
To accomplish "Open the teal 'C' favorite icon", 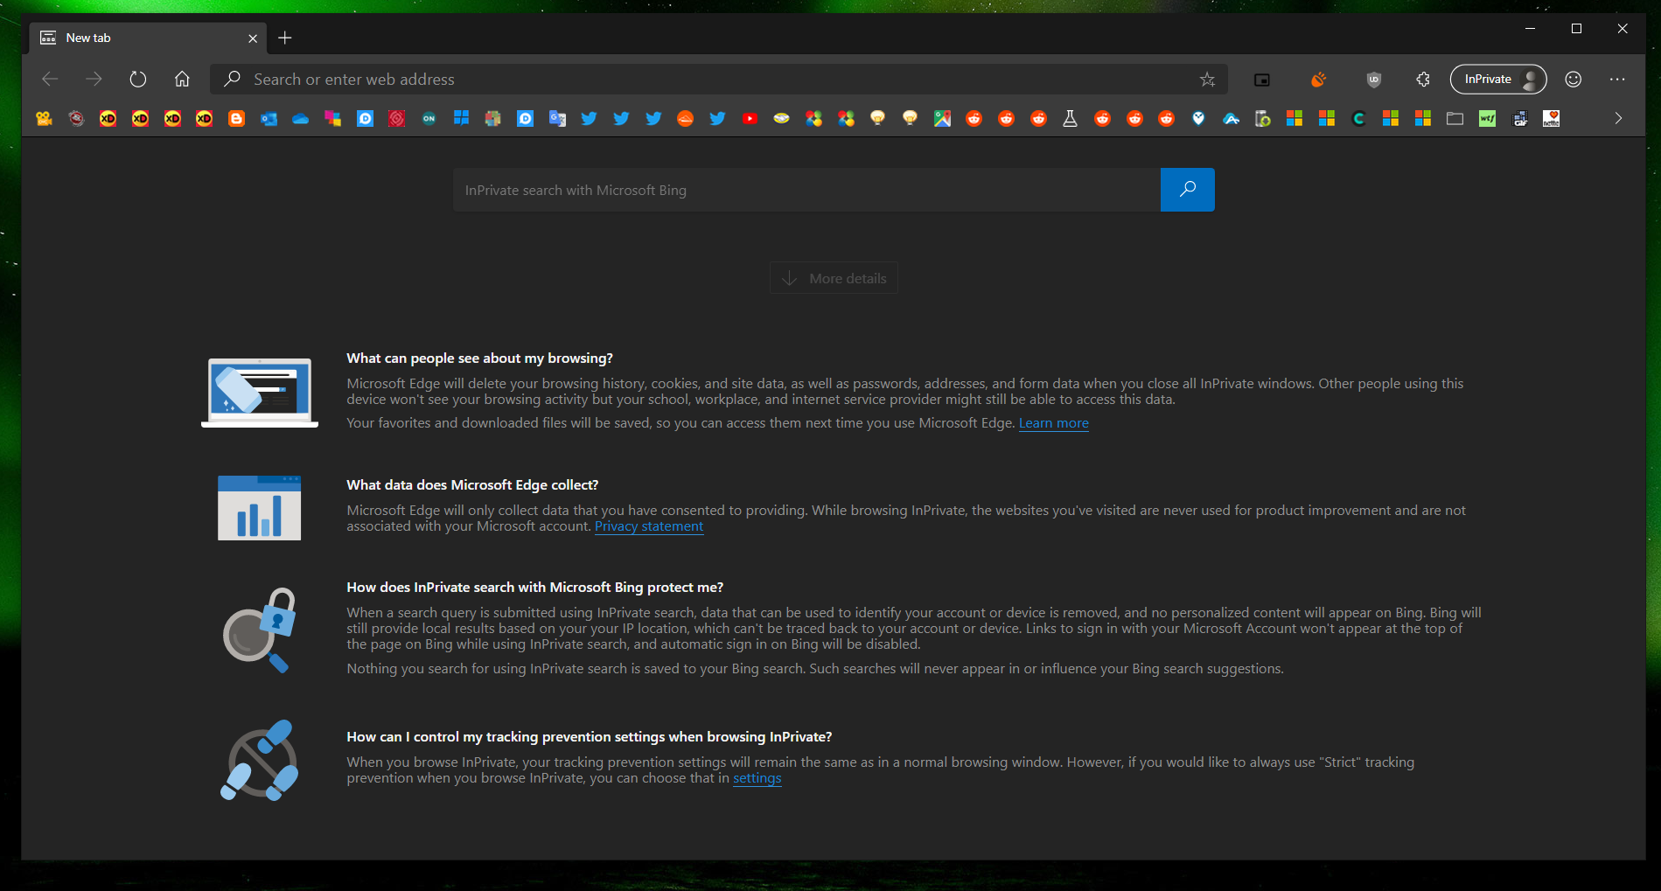I will (1358, 119).
